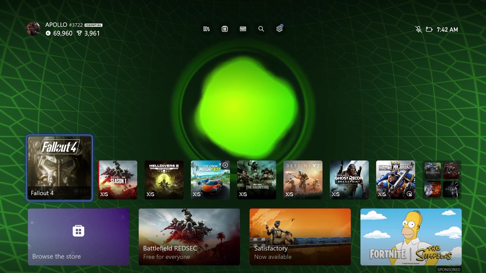
Task: Click the APOLLO gamertag name
Action: (56, 25)
